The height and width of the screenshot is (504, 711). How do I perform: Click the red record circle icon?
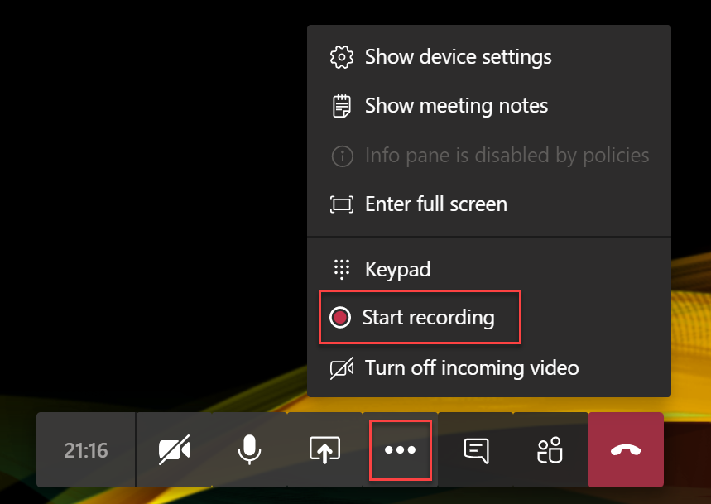(x=340, y=318)
